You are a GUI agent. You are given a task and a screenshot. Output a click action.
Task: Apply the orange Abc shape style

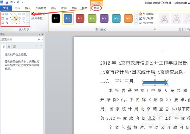click(x=128, y=18)
